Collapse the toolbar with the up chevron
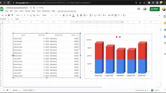 click(159, 15)
